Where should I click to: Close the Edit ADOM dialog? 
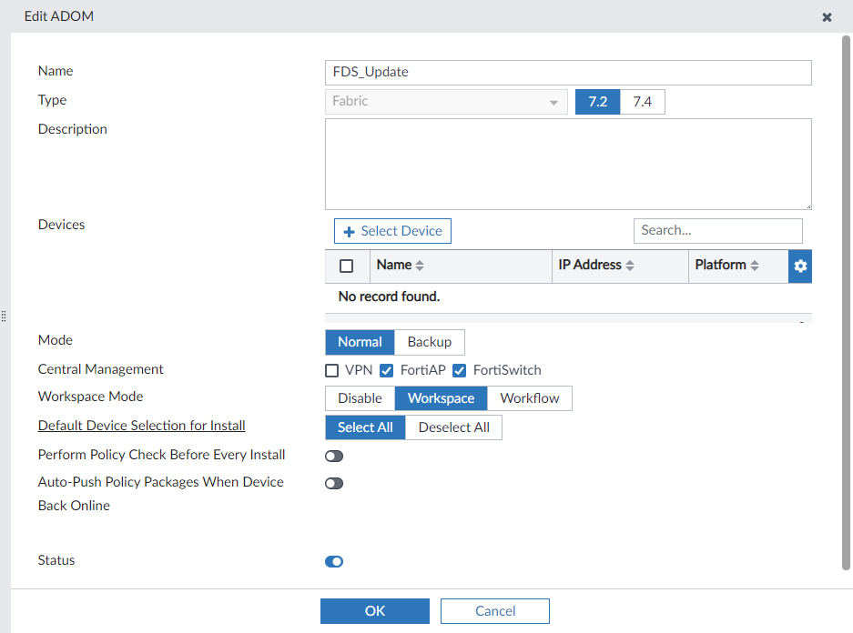(827, 17)
